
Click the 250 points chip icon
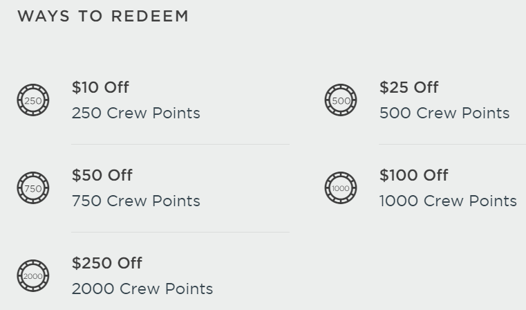click(x=33, y=100)
